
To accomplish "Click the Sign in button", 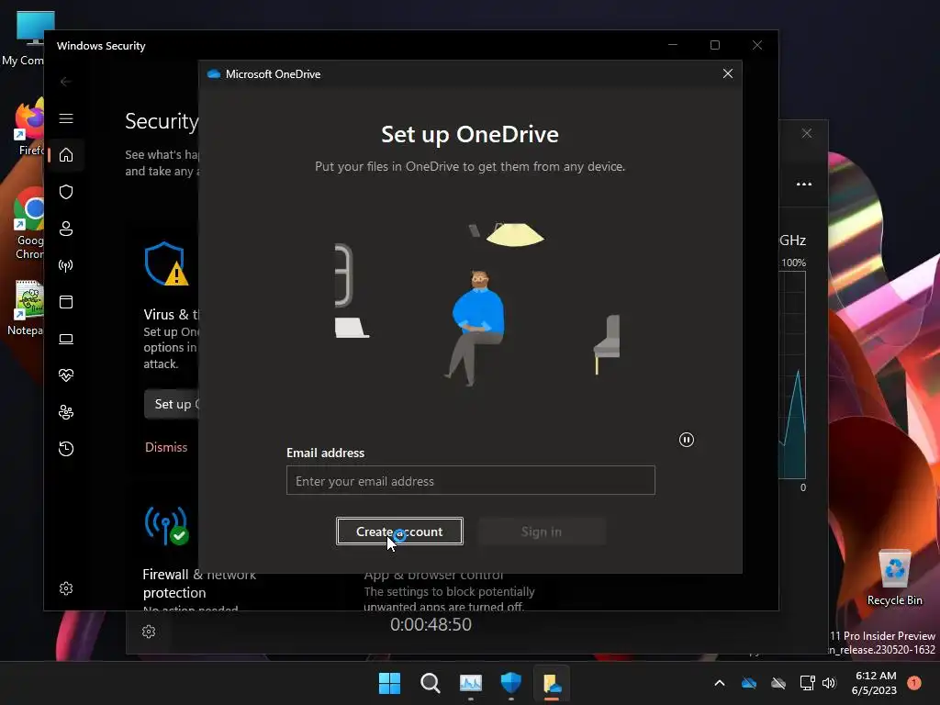I will click(542, 532).
